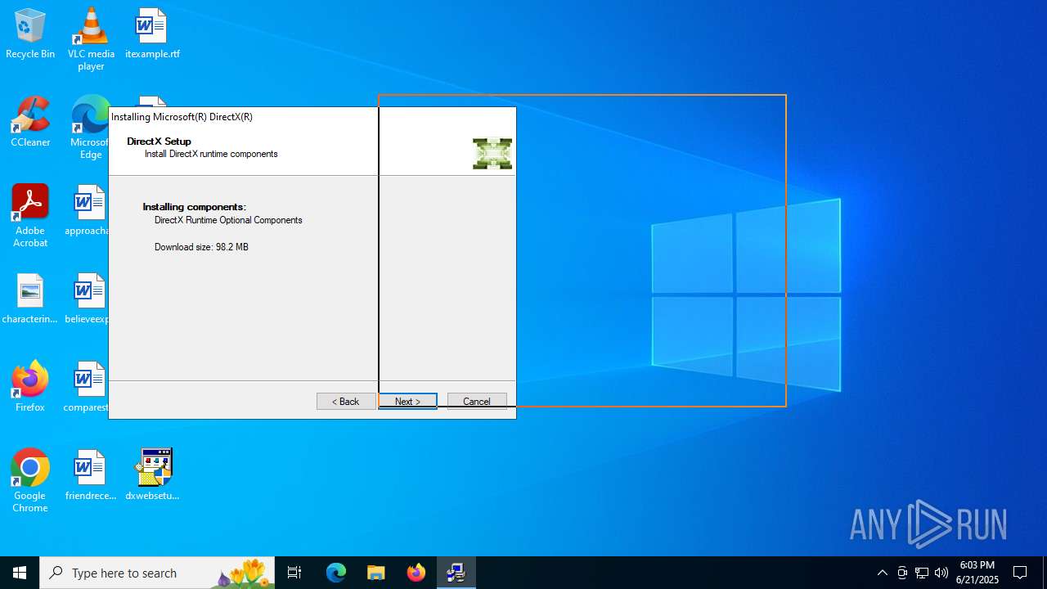The height and width of the screenshot is (589, 1047).
Task: Open the Google Chrome desktop shortcut
Action: 30,481
